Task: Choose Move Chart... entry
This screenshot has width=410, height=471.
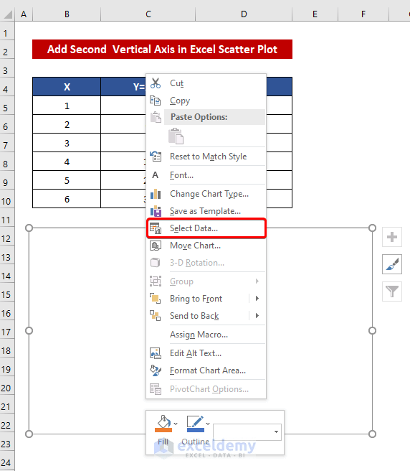Action: click(x=206, y=246)
